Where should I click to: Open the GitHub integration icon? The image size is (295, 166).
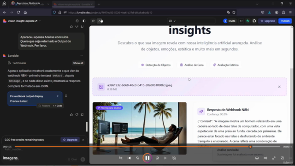[x=254, y=21]
